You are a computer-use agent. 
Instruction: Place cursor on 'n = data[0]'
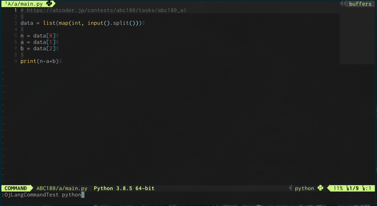pyautogui.click(x=38, y=36)
